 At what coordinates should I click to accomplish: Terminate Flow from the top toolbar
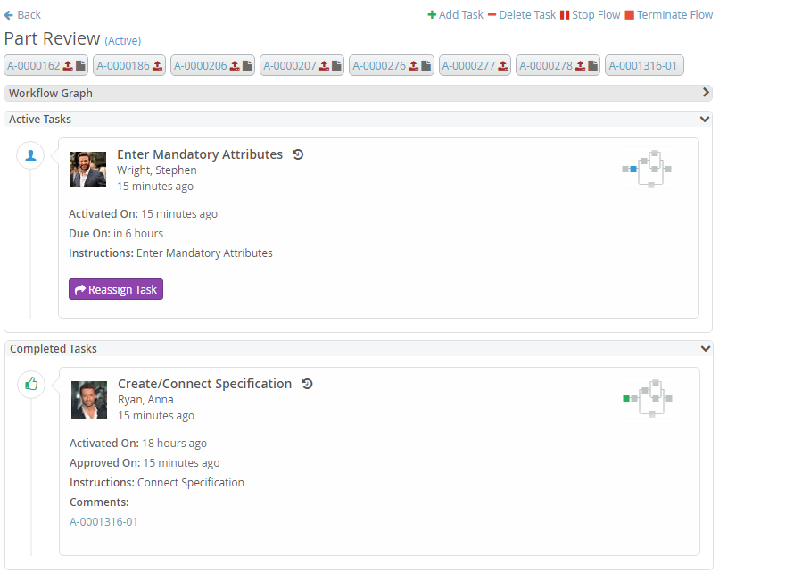(x=668, y=15)
